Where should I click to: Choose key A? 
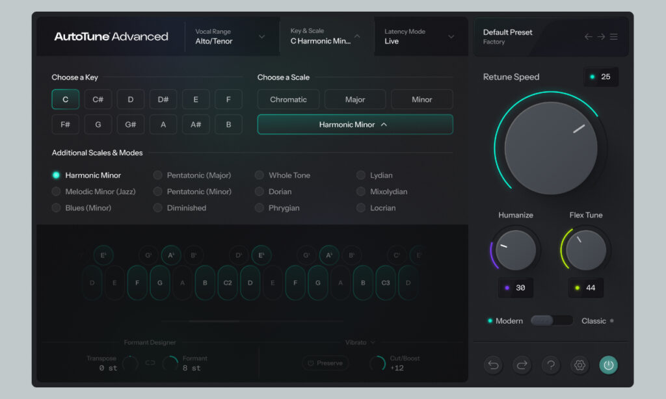[163, 124]
